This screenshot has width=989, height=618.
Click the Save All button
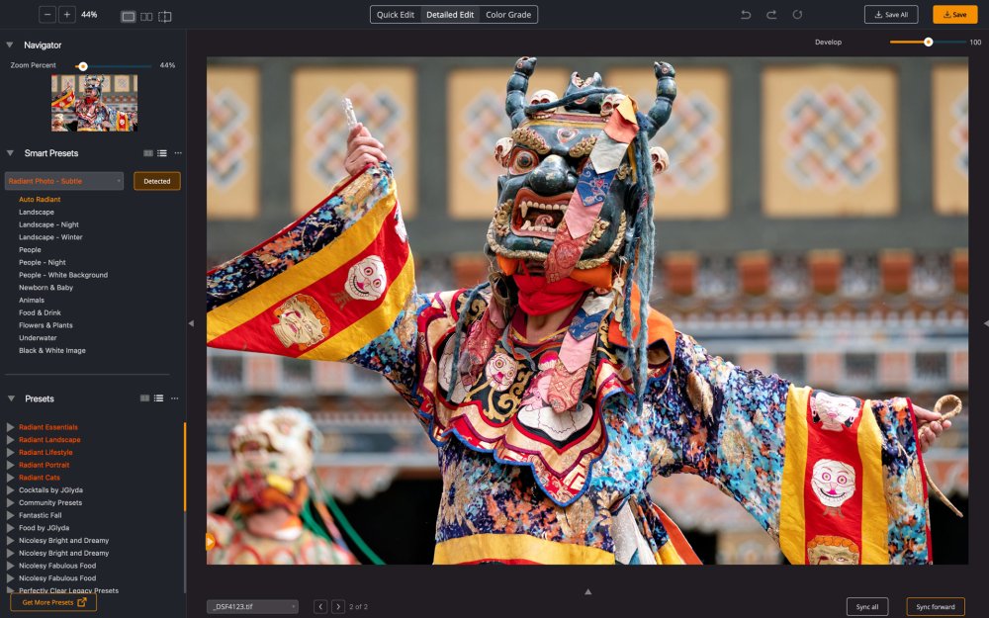tap(891, 15)
